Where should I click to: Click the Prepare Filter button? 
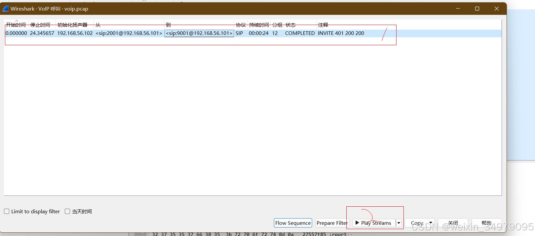tap(332, 223)
